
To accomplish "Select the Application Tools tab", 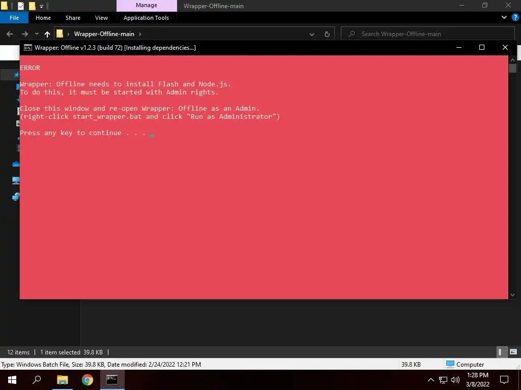I will pyautogui.click(x=146, y=18).
